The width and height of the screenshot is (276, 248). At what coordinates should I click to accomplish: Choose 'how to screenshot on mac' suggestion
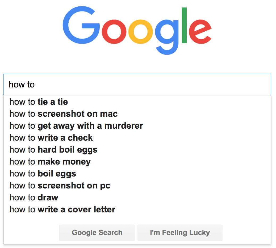tap(63, 114)
